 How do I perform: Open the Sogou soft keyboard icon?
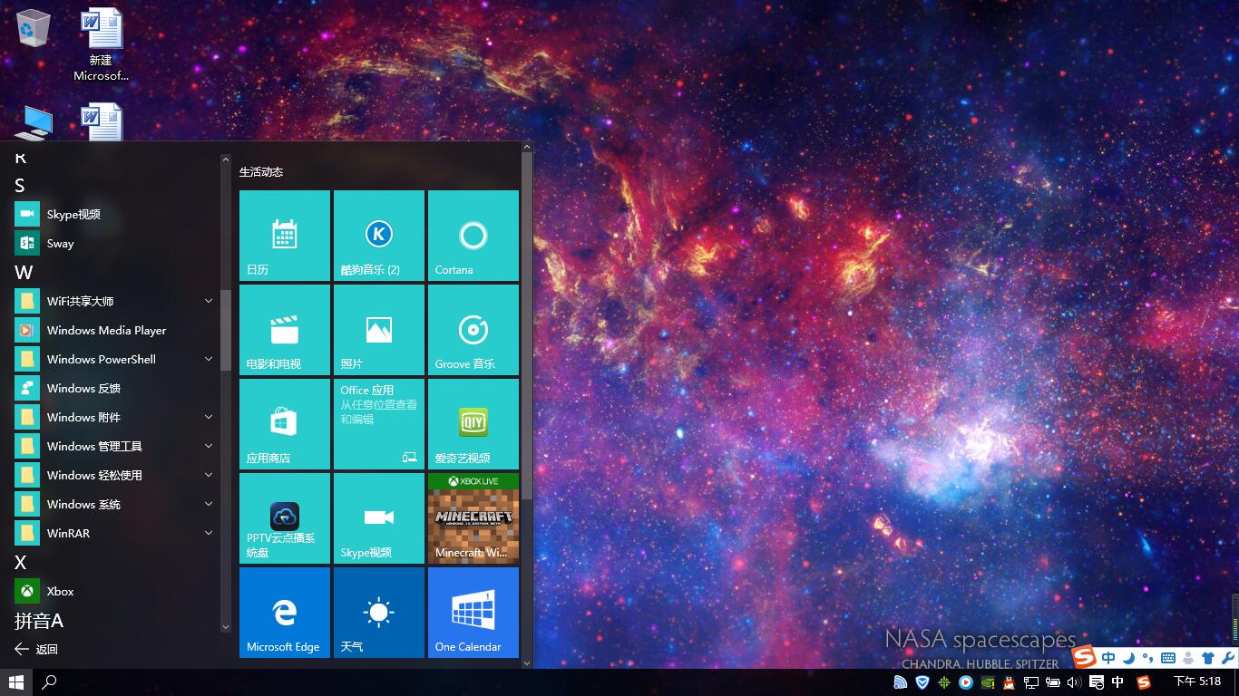[x=1168, y=658]
